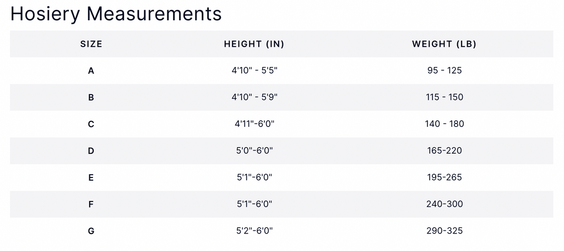564x251 pixels.
Task: Select size F in the size column
Action: pyautogui.click(x=91, y=204)
